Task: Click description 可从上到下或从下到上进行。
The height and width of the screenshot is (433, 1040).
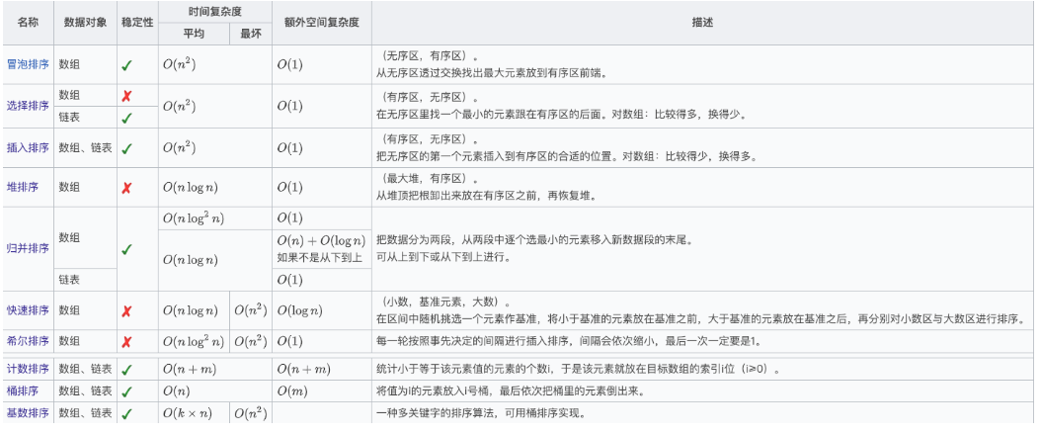Action: coord(443,257)
